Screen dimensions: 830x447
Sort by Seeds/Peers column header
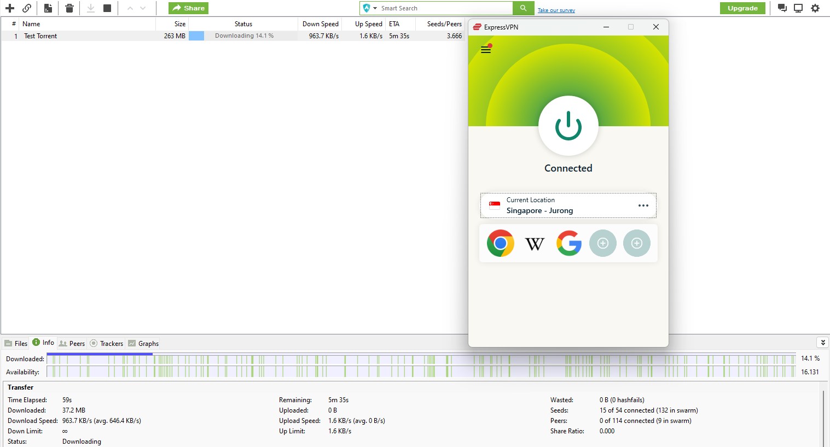(440, 24)
